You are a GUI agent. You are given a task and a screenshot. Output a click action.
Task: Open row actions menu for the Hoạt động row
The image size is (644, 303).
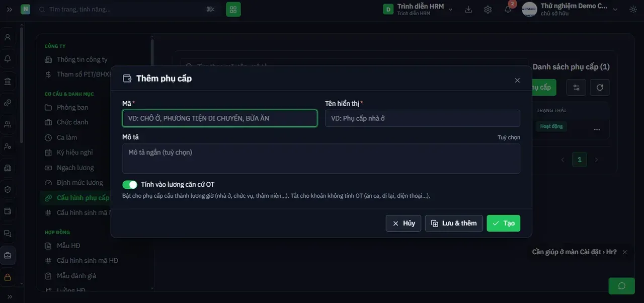coord(597,129)
